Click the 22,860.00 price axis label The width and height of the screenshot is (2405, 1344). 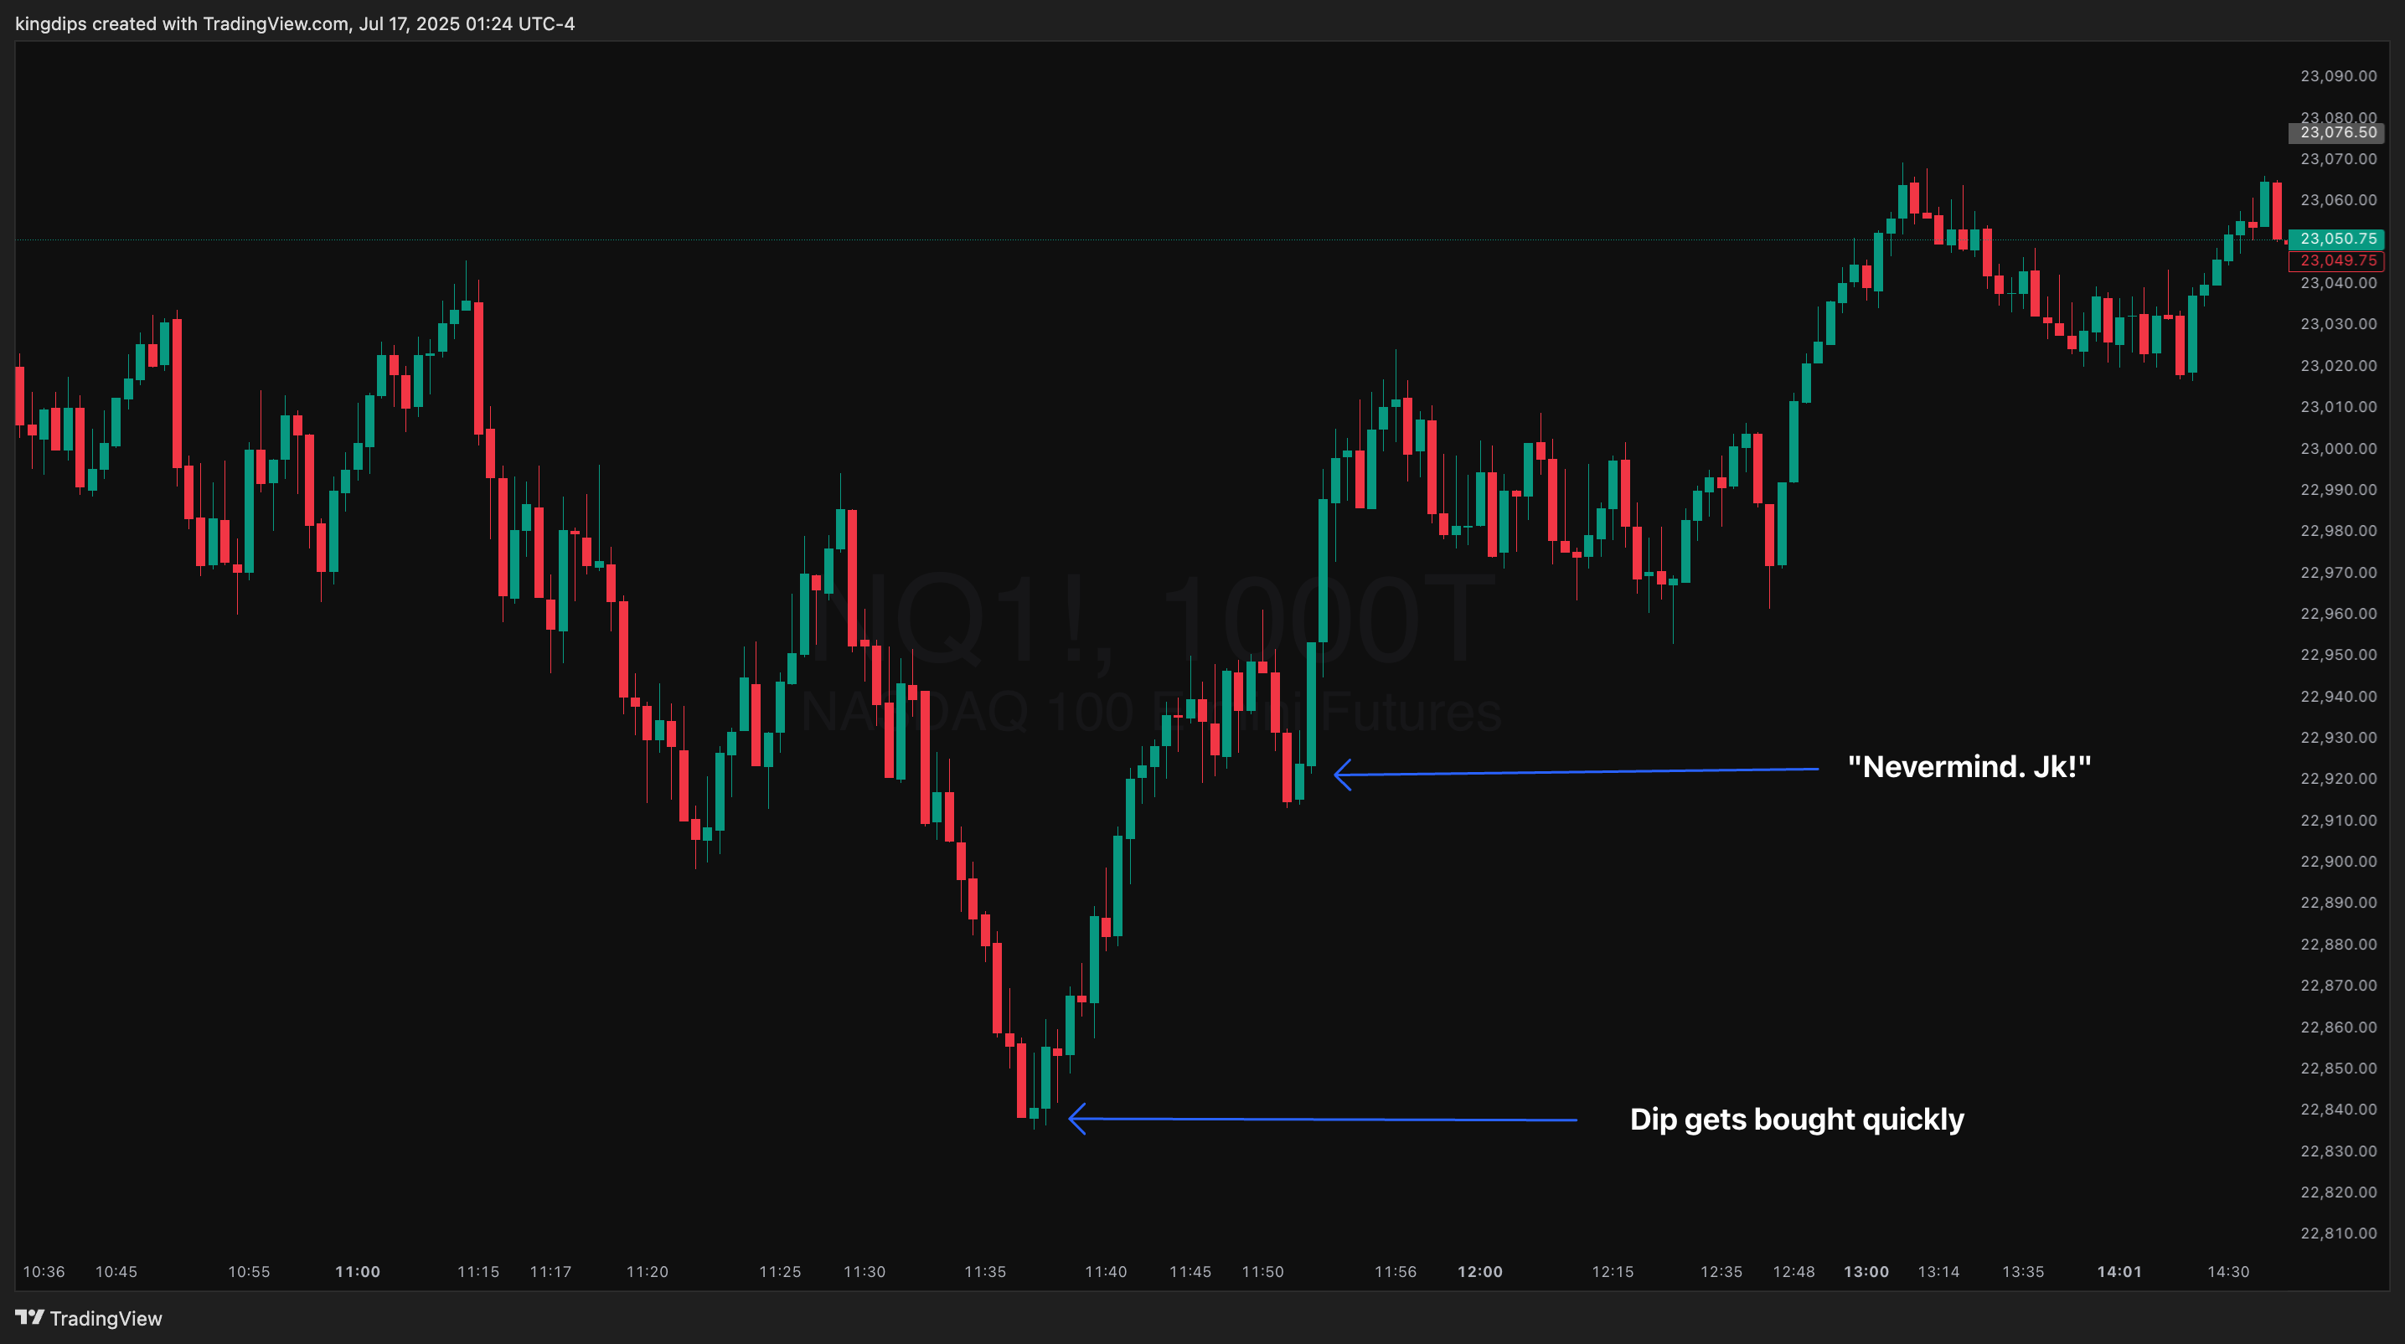2338,1027
